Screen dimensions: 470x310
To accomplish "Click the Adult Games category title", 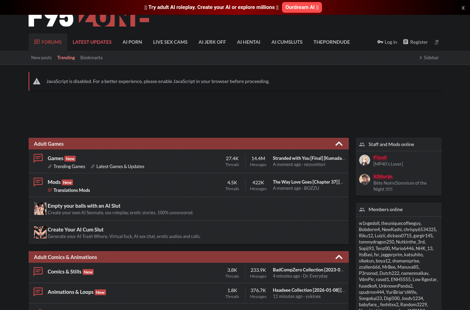I will (49, 144).
